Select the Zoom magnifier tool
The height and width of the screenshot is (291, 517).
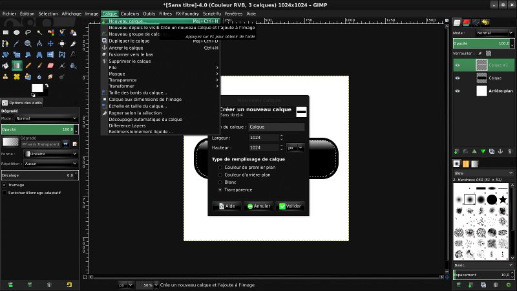(28, 43)
